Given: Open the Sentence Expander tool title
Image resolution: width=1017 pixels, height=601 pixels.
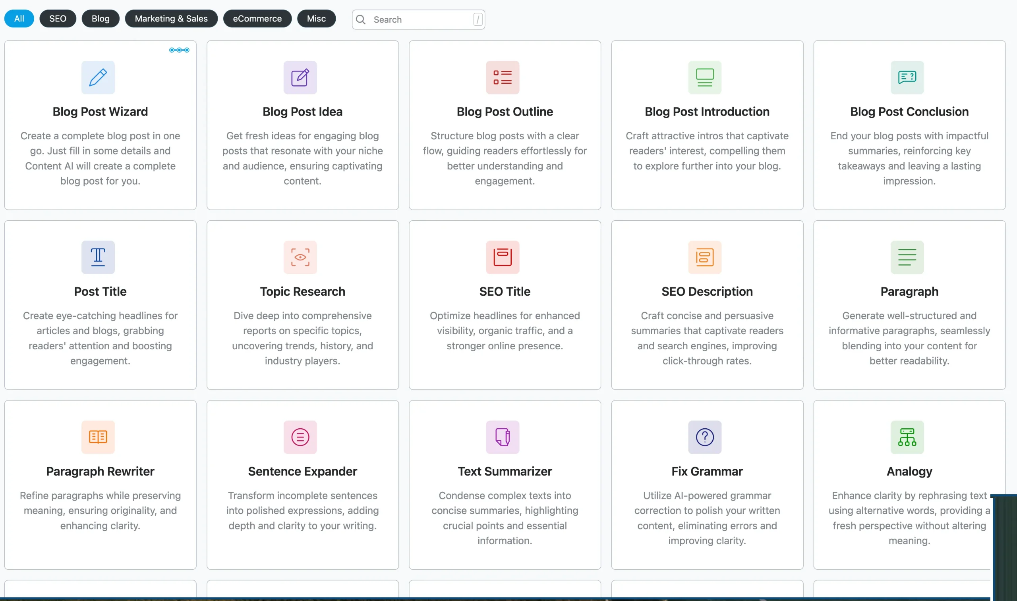Looking at the screenshot, I should coord(302,471).
